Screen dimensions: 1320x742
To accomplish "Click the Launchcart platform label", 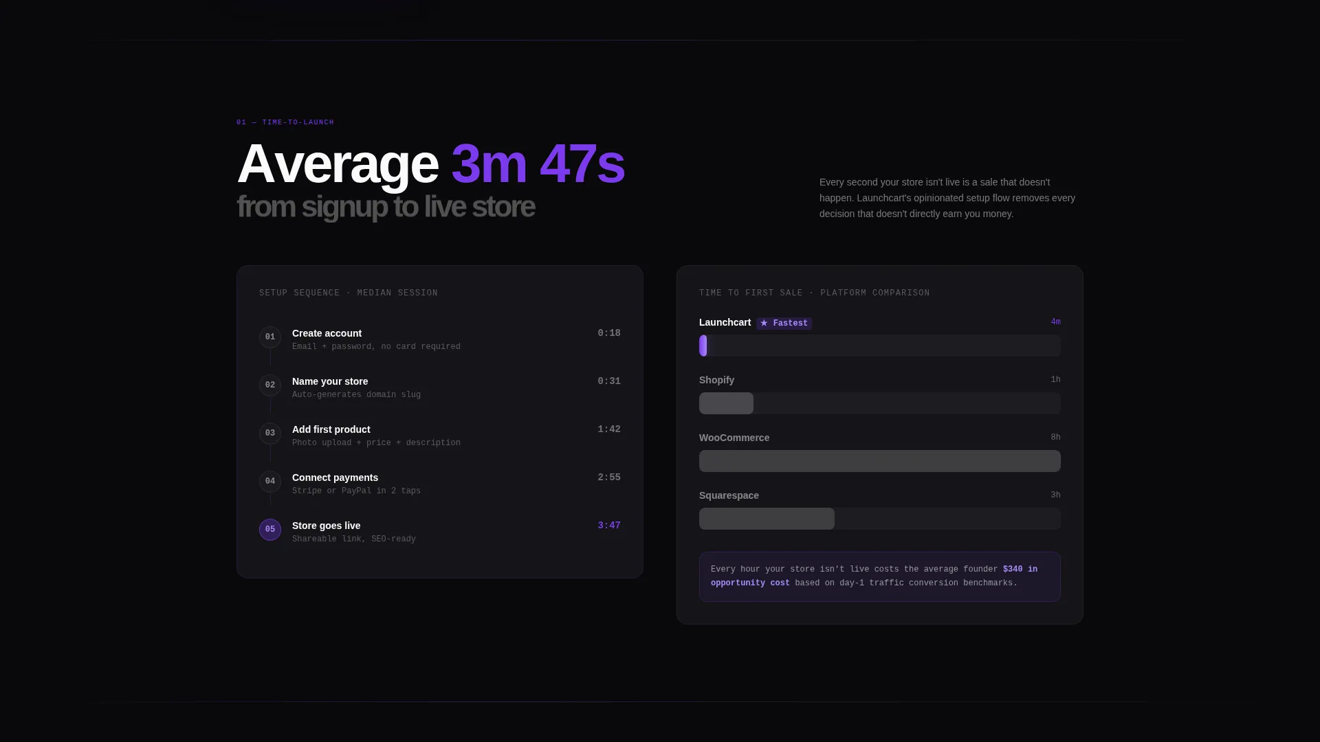I will (x=725, y=322).
